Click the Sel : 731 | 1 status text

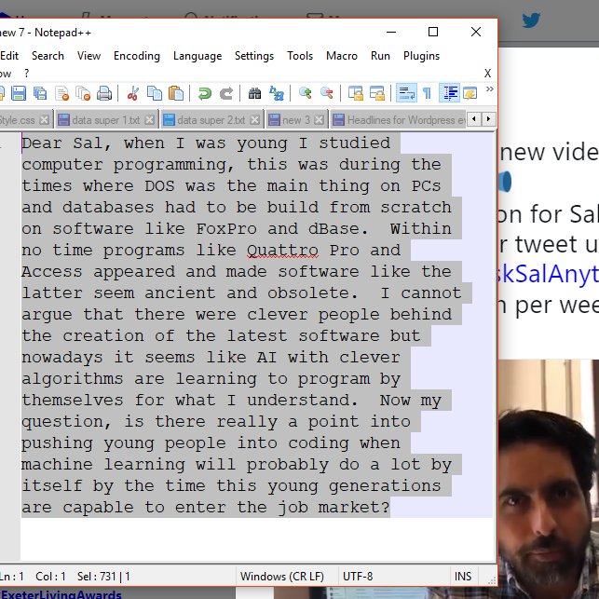pos(103,576)
